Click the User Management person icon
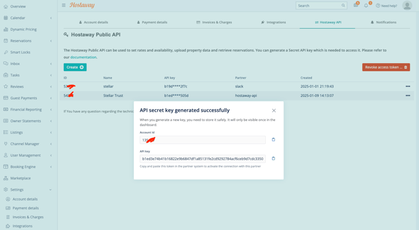The image size is (419, 230). click(6, 155)
